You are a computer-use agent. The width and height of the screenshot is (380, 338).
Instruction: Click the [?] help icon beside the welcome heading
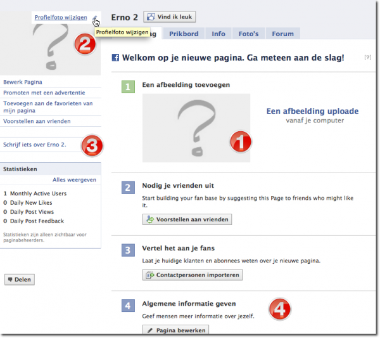click(367, 57)
